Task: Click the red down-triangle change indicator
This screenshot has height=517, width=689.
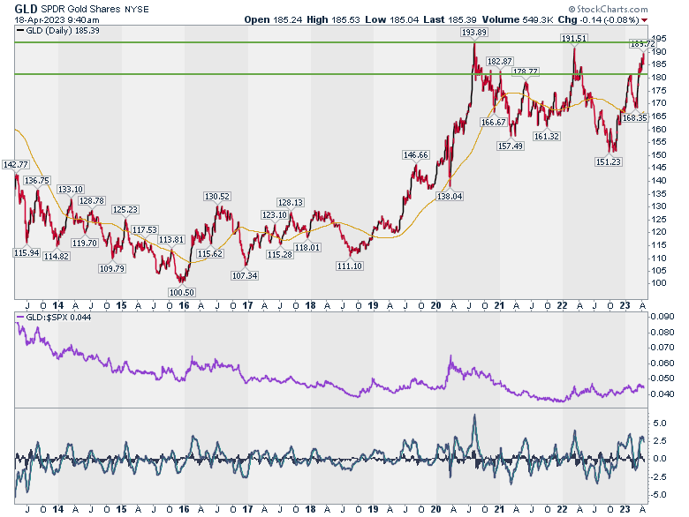Action: pos(644,20)
